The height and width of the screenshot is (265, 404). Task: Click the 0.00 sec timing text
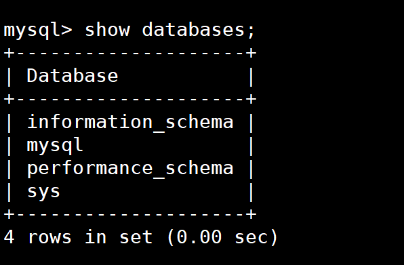tap(222, 237)
